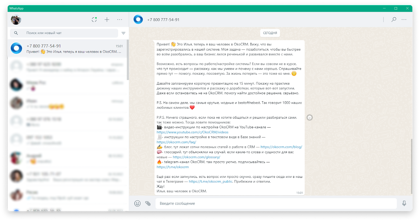
Task: Record voice message with microphone icon
Action: [x=404, y=203]
